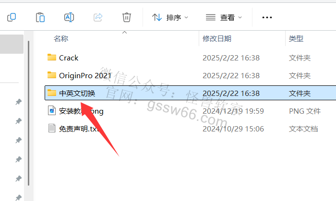Click the highlighted item at sidebar top

[x=12, y=44]
